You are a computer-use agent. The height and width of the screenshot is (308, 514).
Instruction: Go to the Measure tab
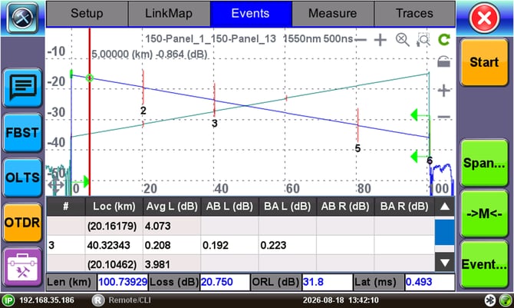[x=333, y=14]
